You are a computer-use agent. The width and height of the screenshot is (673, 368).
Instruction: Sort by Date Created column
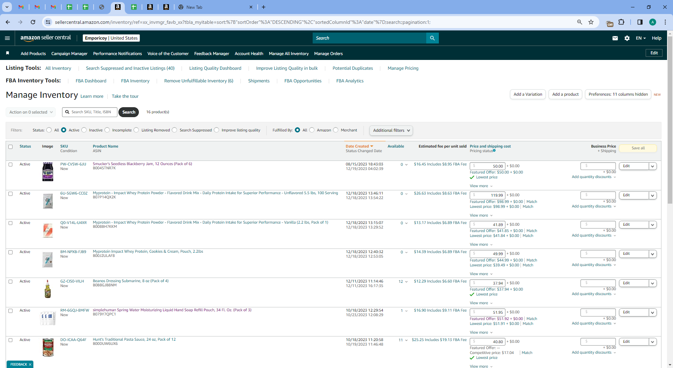click(x=359, y=146)
